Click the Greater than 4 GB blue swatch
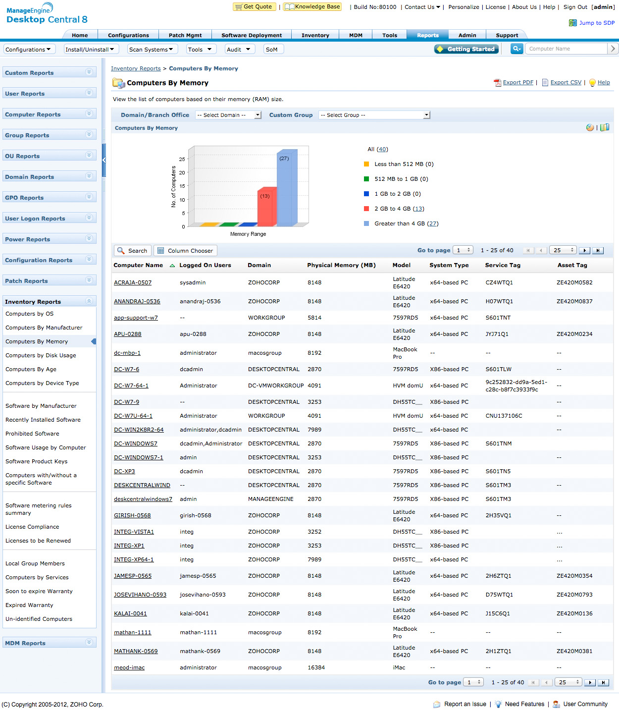This screenshot has width=619, height=716. pos(366,223)
